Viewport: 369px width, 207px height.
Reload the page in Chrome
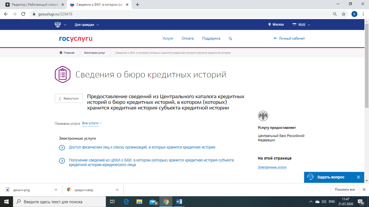pos(23,14)
